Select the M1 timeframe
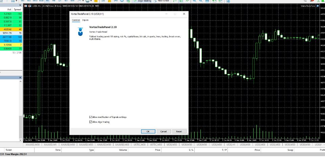The width and height of the screenshot is (325, 168). click(23, 1)
